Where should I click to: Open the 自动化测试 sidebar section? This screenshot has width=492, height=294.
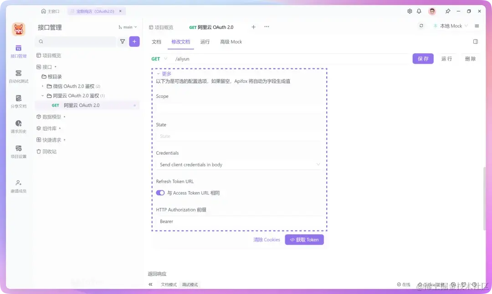click(19, 76)
